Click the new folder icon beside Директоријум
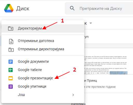Viewport: 133px width, 105px height. (x=11, y=29)
